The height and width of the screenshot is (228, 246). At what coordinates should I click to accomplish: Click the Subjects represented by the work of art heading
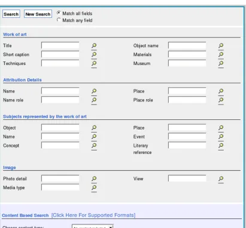45,116
